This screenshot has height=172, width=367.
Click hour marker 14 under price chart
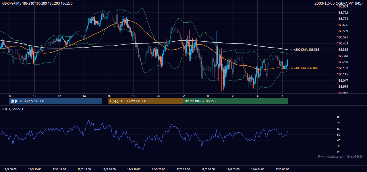pos(84,96)
